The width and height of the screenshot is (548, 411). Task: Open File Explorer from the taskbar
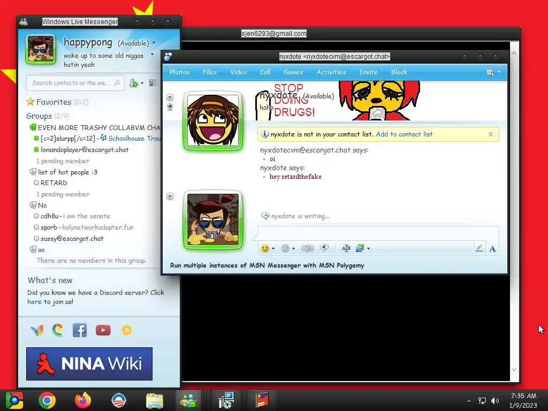154,400
